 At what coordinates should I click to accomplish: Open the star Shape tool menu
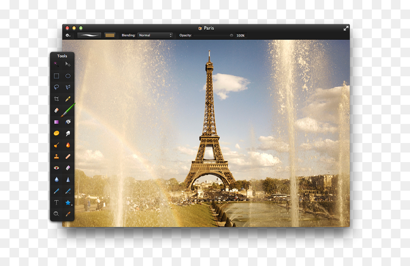pos(68,203)
